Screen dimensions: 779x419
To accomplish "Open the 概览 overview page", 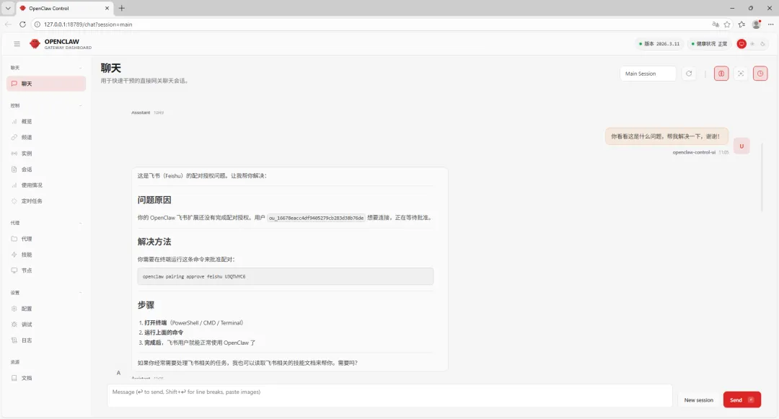I will (x=46, y=121).
